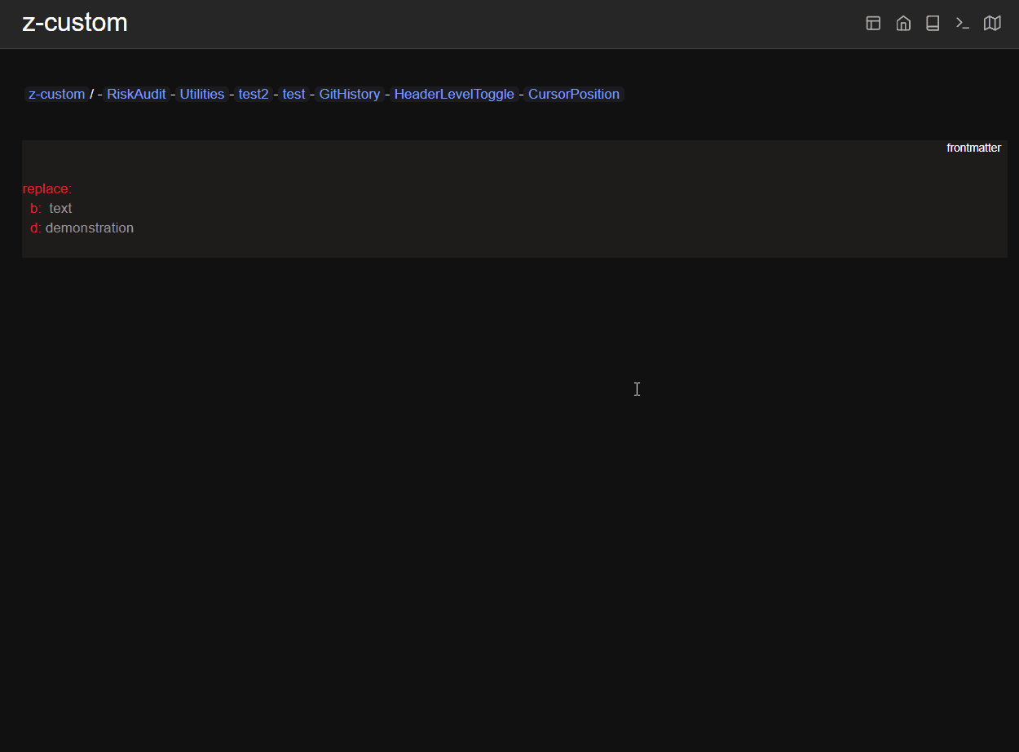Click the 'text' value after b:

(60, 209)
